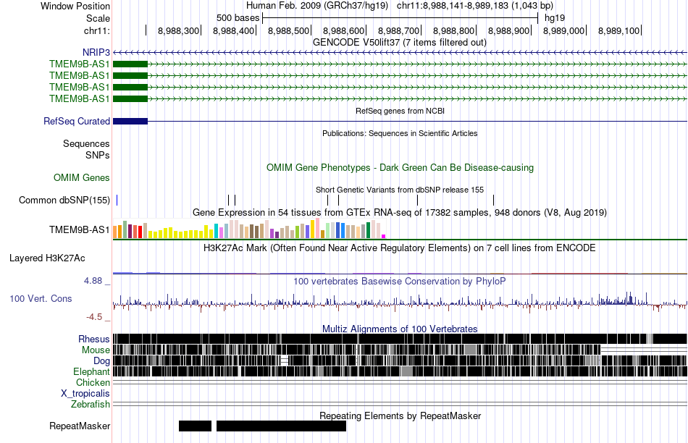Click the 100 Vert. Cons track label

[x=41, y=299]
